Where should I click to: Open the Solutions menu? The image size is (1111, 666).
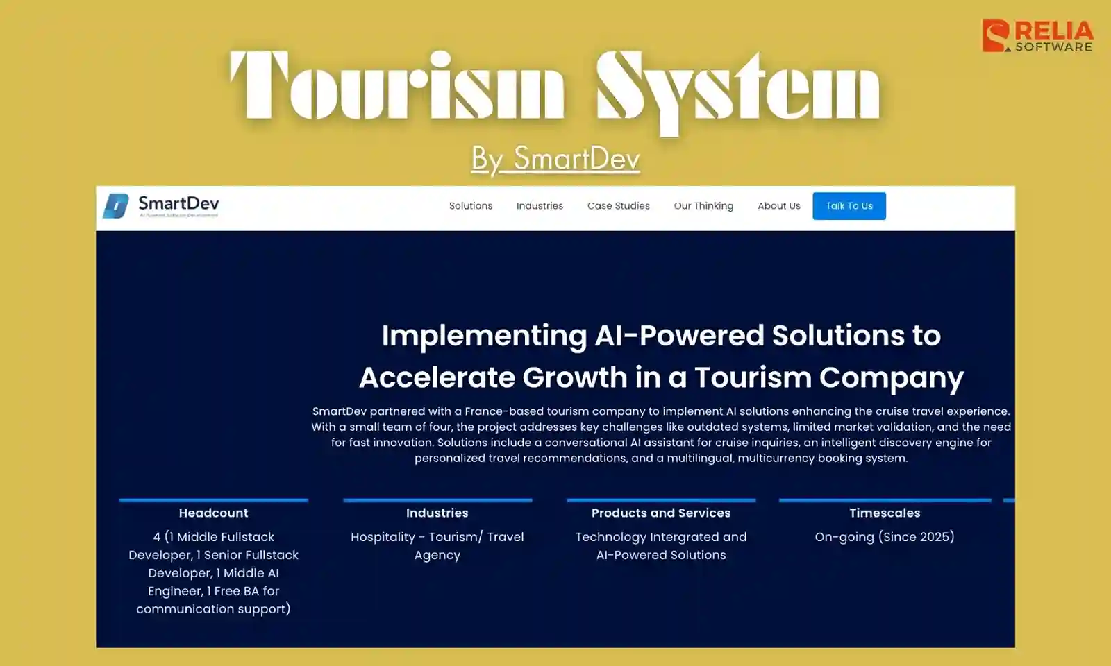click(x=471, y=206)
